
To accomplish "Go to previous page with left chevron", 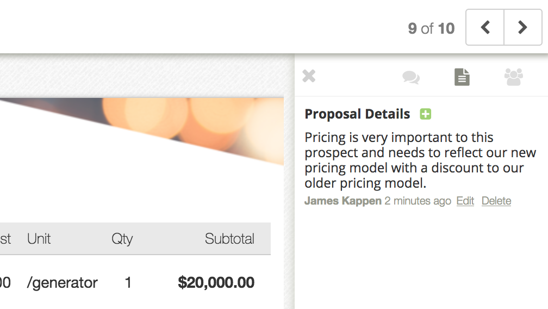I will point(485,27).
